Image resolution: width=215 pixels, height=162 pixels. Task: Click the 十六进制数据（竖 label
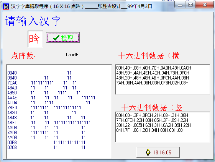tap(152, 108)
